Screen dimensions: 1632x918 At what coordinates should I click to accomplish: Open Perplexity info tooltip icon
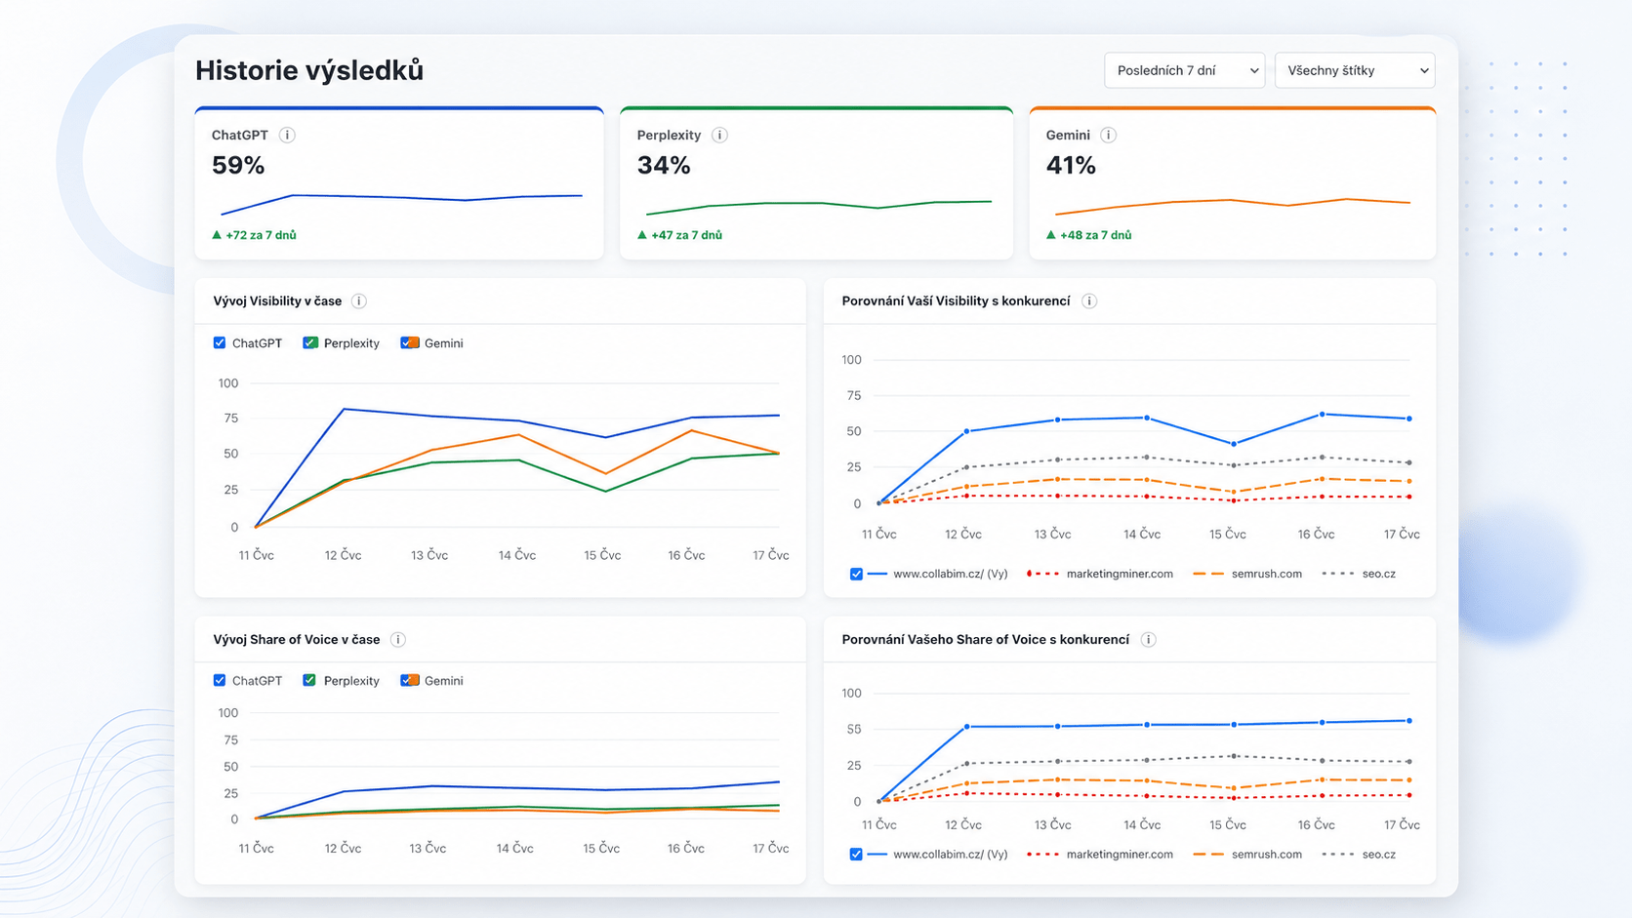coord(719,136)
